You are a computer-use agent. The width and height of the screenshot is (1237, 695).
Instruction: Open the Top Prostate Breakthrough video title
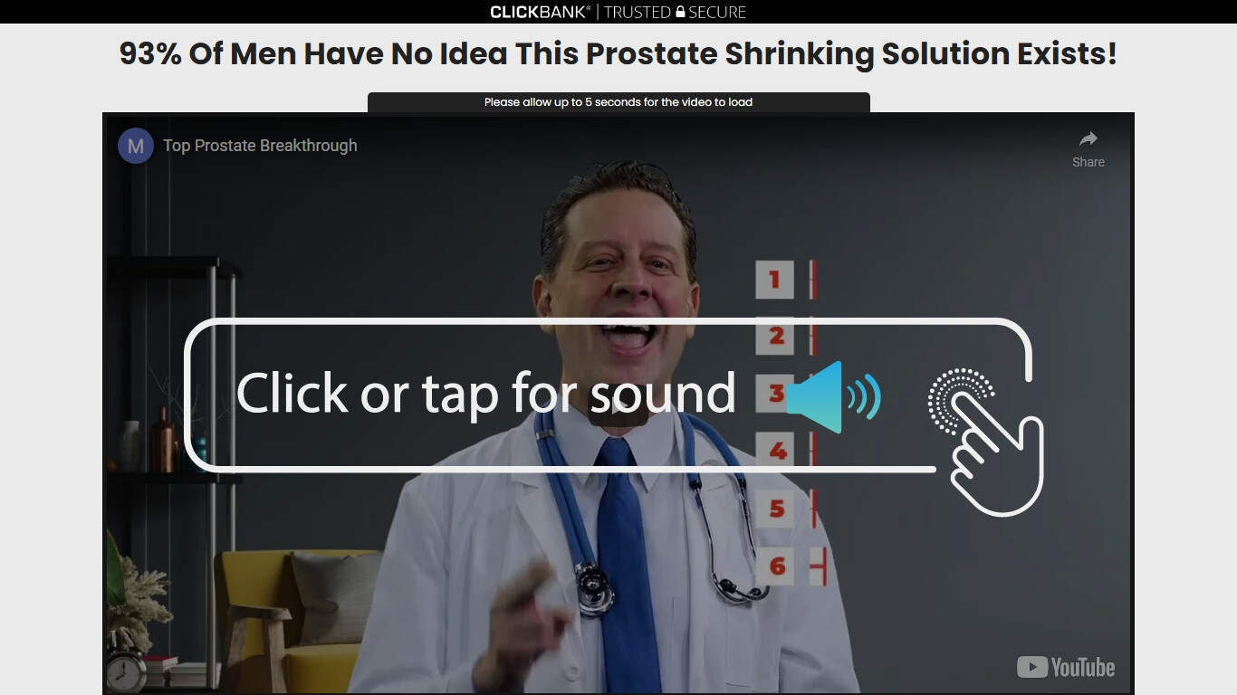click(260, 146)
